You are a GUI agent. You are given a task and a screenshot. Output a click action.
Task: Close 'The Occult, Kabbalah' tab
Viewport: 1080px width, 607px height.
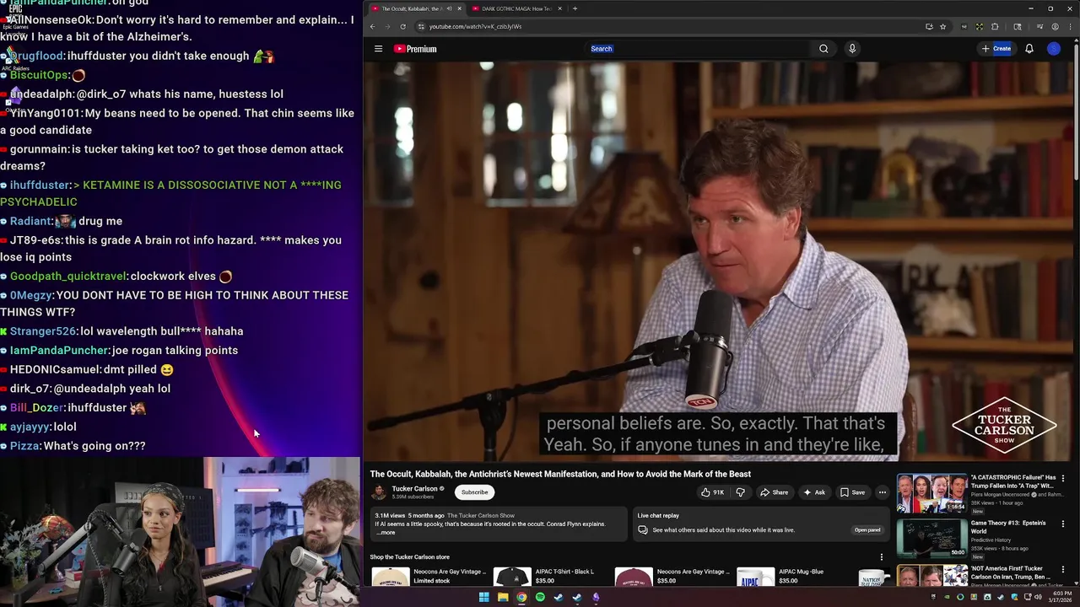click(459, 8)
